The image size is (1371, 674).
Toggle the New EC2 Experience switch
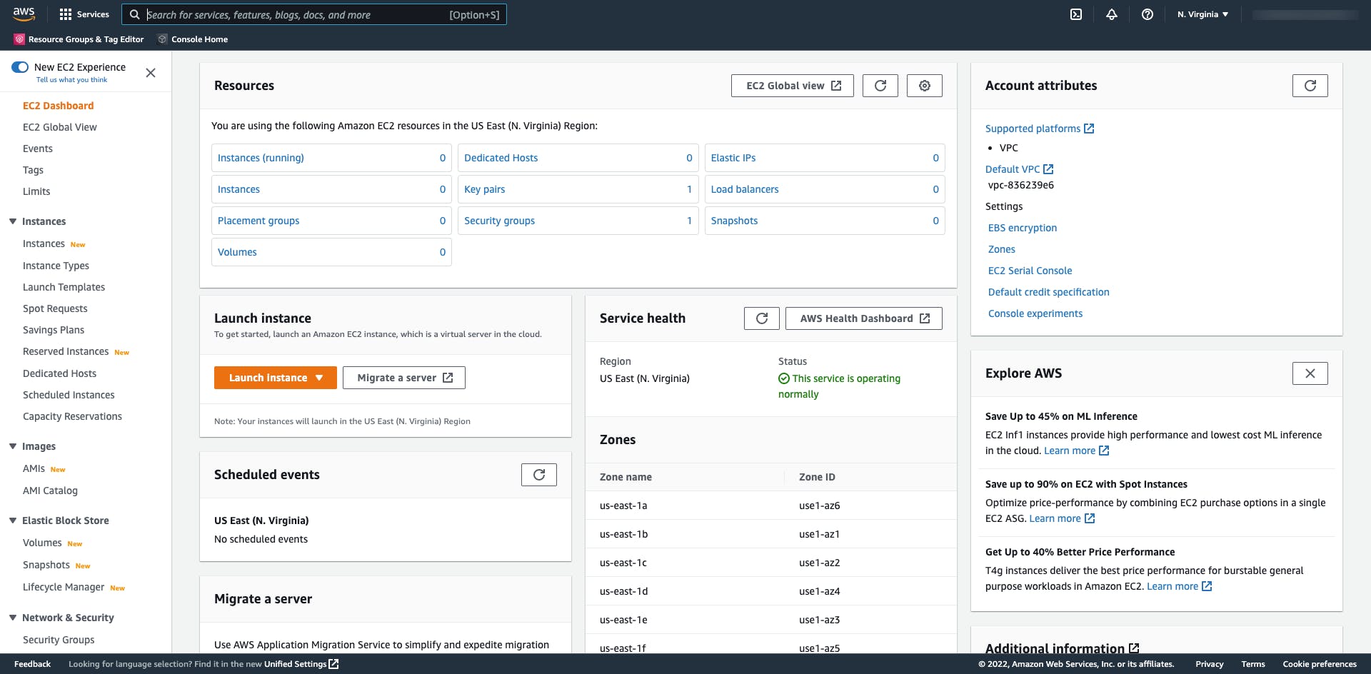[x=20, y=67]
